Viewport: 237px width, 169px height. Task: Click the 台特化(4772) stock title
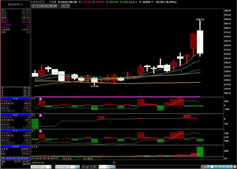pos(38,2)
